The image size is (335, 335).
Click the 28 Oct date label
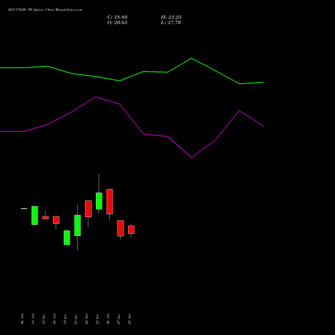[129, 319]
